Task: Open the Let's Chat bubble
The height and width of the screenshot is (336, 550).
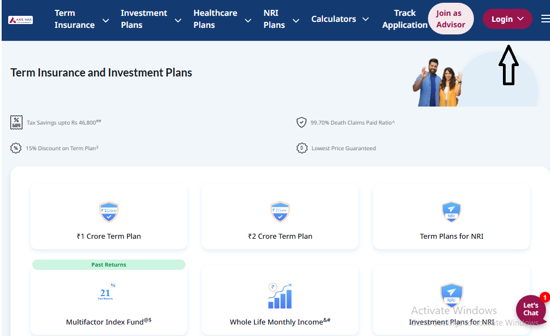Action: click(531, 309)
